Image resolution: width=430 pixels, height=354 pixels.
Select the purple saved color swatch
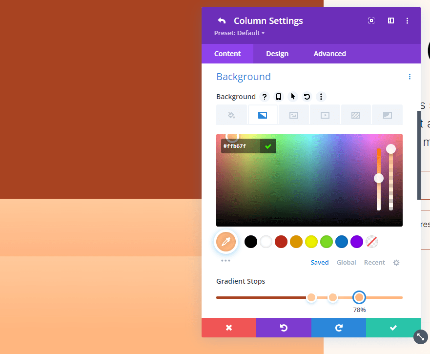pos(357,242)
